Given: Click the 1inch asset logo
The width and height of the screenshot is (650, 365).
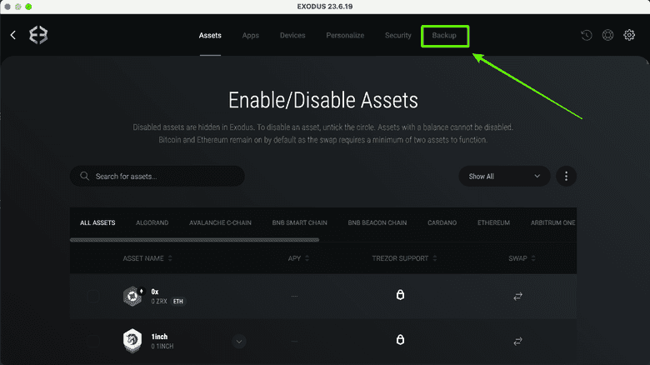Looking at the screenshot, I should pyautogui.click(x=132, y=340).
